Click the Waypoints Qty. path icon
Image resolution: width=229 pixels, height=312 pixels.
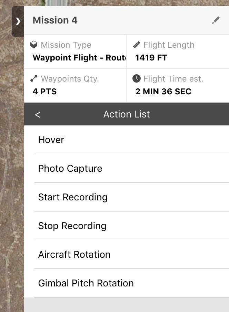point(34,79)
